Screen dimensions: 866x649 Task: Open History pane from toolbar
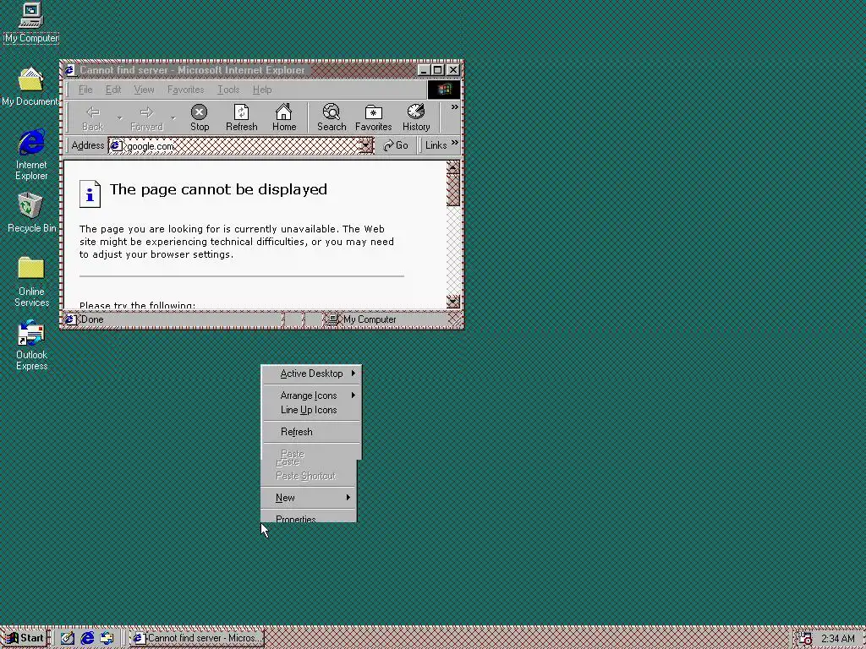416,118
